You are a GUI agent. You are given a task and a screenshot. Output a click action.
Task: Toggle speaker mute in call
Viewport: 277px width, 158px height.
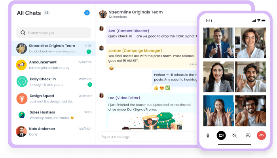pos(234,136)
